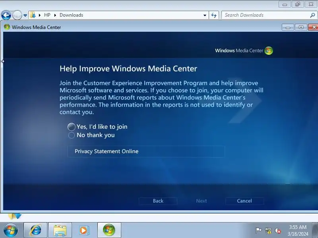Open Privacy Statement Online
This screenshot has width=318, height=238.
tap(146, 152)
